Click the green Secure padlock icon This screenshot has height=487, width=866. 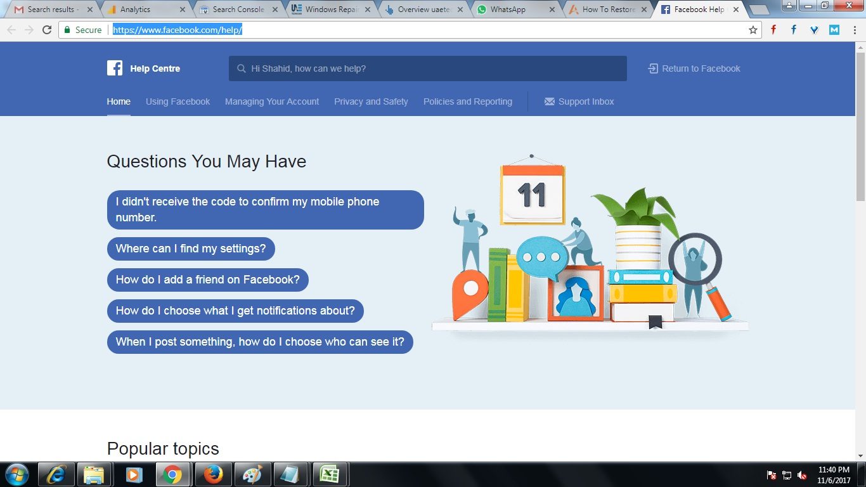[x=67, y=30]
